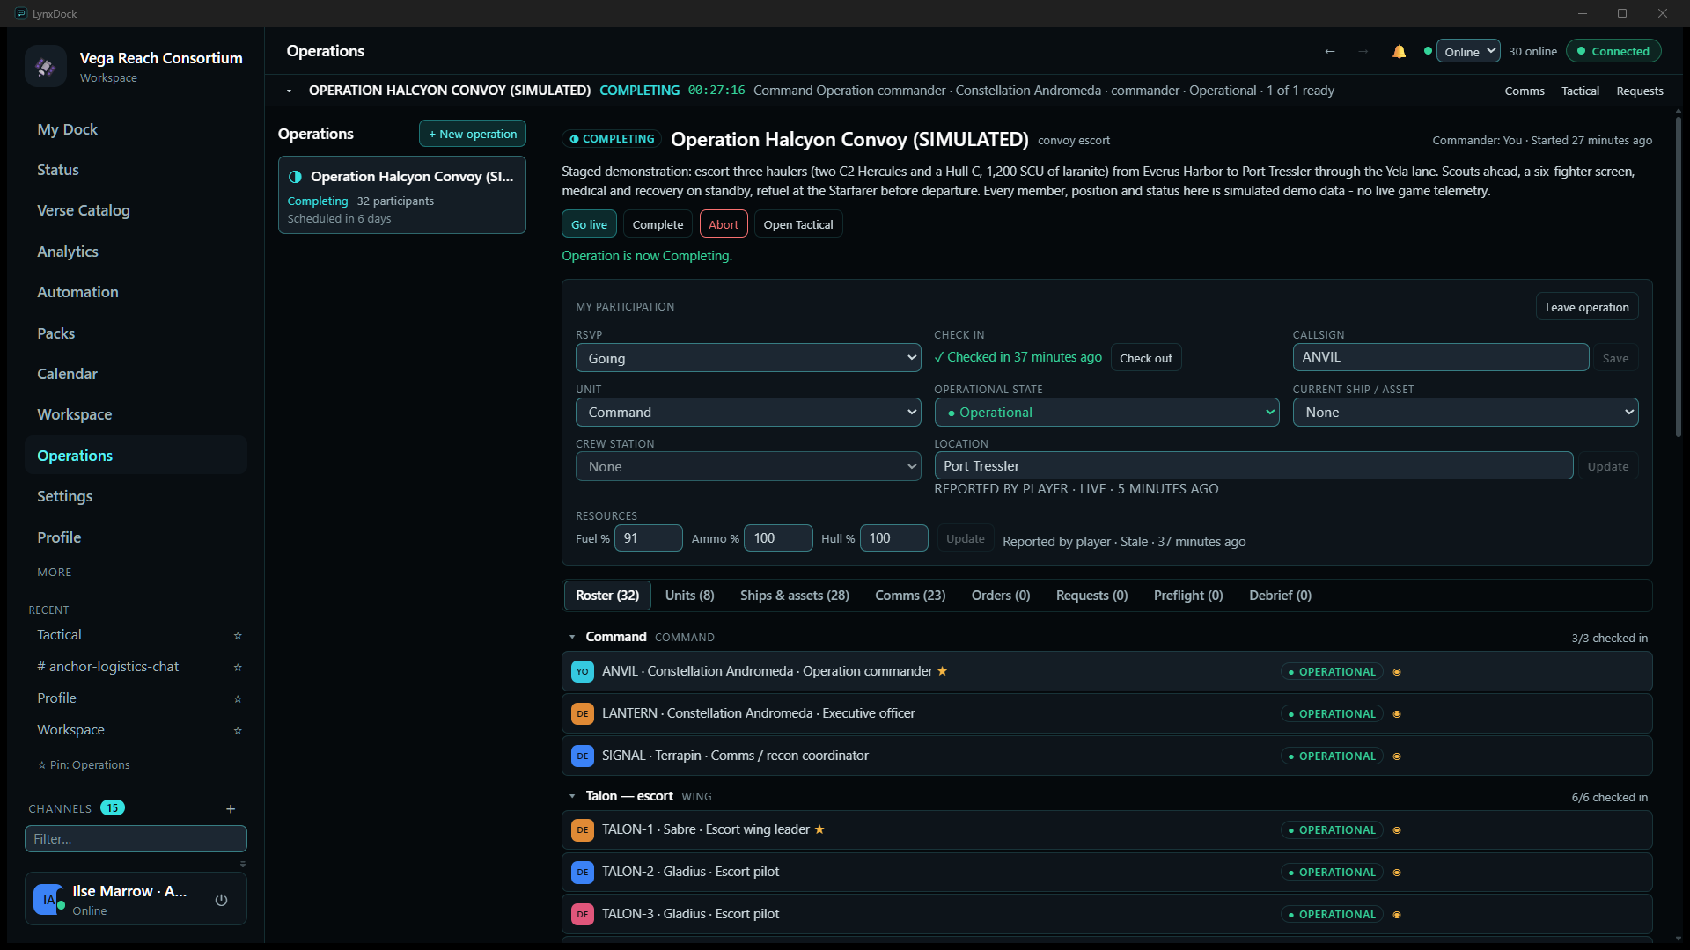
Task: Click the New operation button
Action: coord(473,134)
